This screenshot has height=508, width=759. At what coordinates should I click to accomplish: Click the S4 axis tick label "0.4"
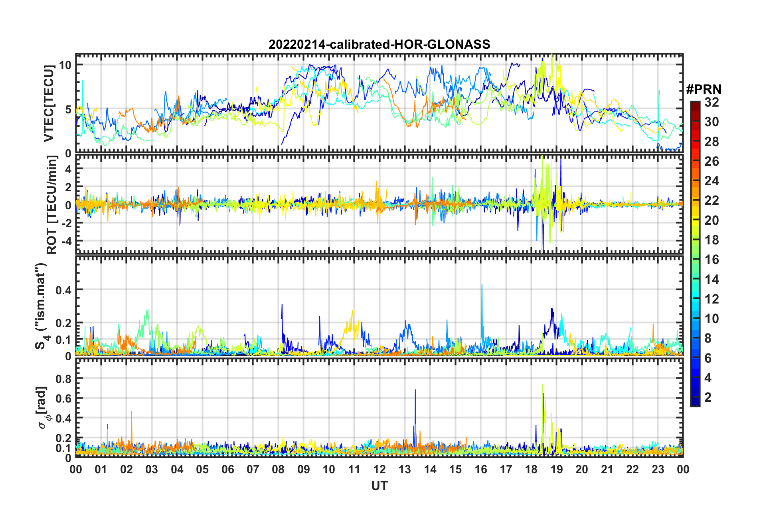click(63, 290)
